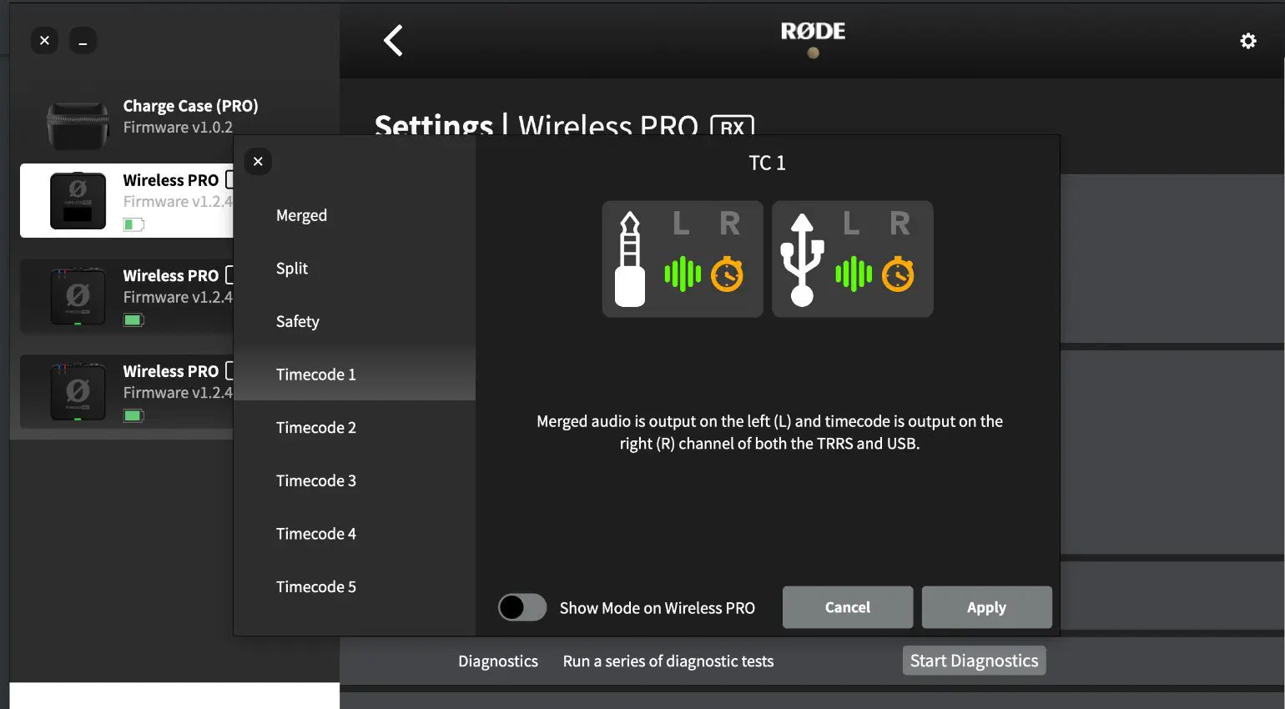
Task: Click the Charge Case (PRO) case icon
Action: [x=78, y=123]
